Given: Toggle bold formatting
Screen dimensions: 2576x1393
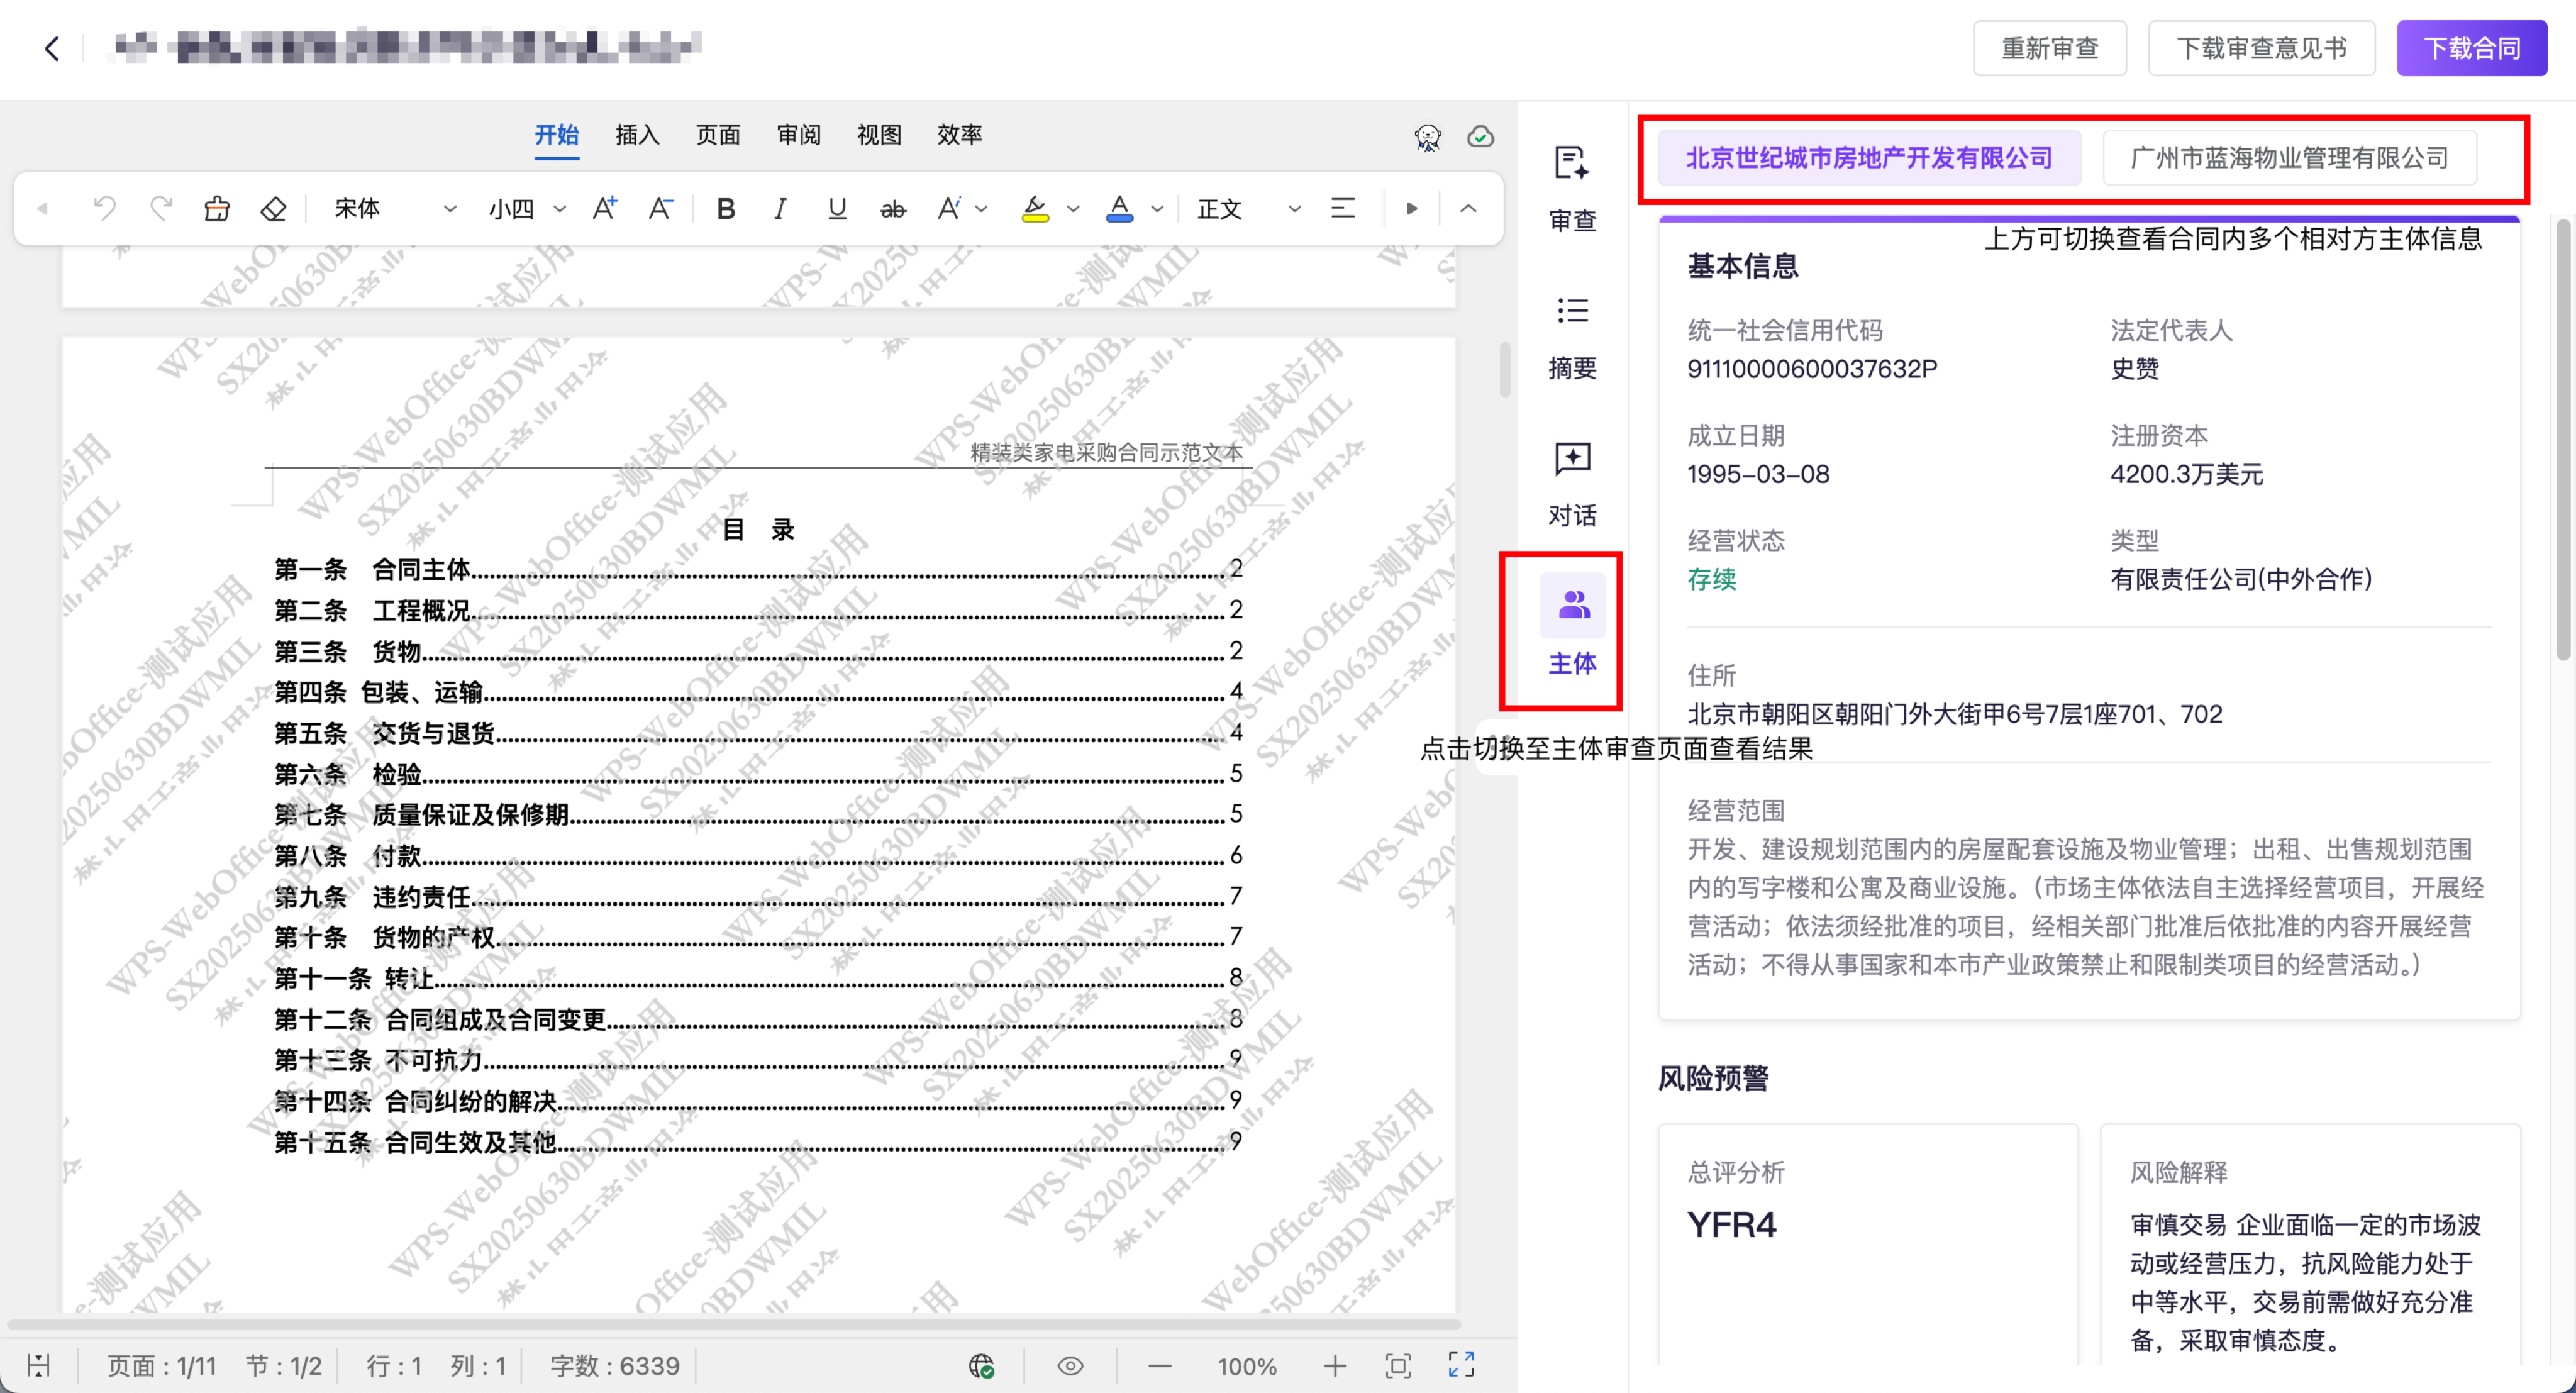Looking at the screenshot, I should [x=726, y=209].
